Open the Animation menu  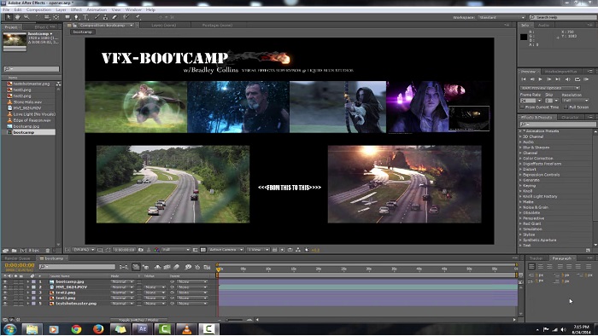tap(97, 9)
